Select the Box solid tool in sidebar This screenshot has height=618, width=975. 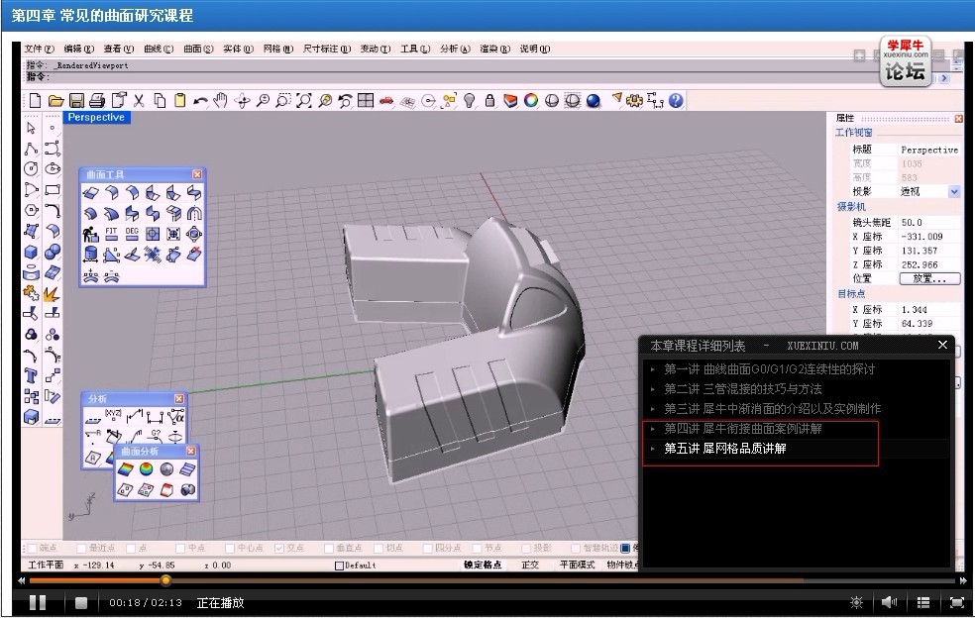(31, 252)
